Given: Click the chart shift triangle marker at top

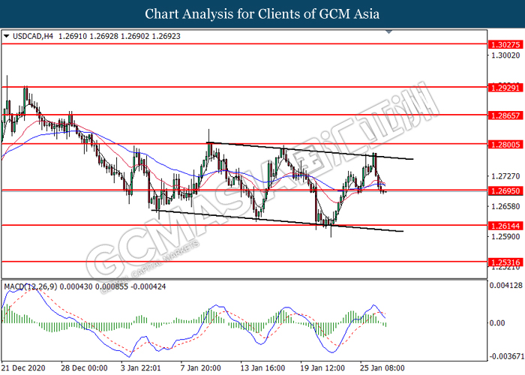Looking at the screenshot, I should point(388,32).
